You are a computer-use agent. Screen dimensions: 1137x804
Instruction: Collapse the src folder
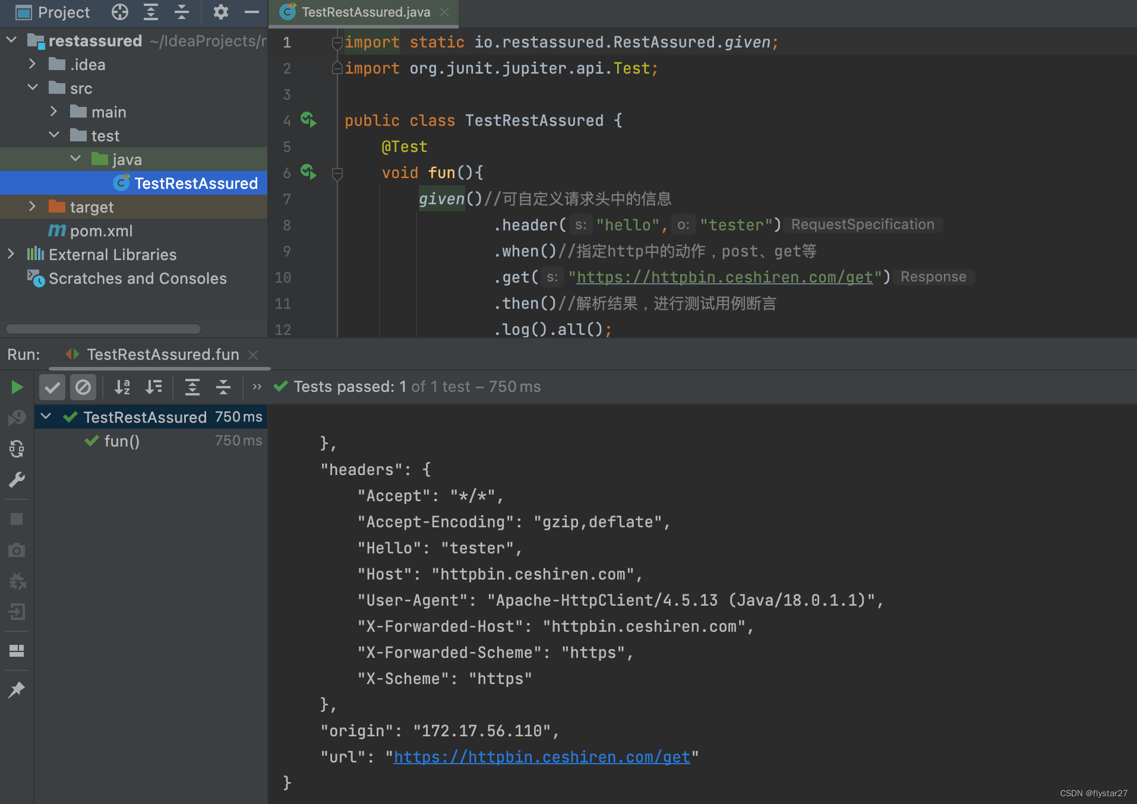point(33,88)
